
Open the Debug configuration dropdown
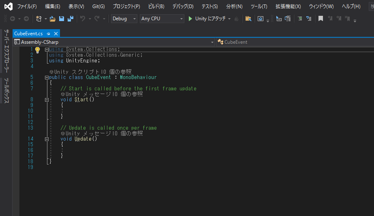(x=124, y=19)
